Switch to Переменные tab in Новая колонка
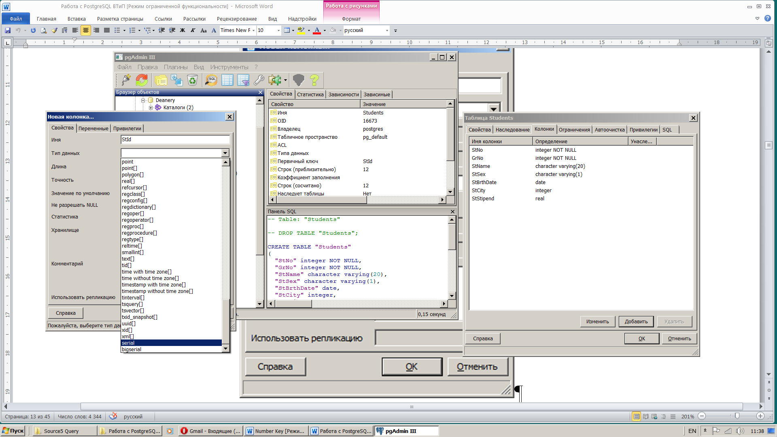The width and height of the screenshot is (777, 437). pyautogui.click(x=93, y=128)
